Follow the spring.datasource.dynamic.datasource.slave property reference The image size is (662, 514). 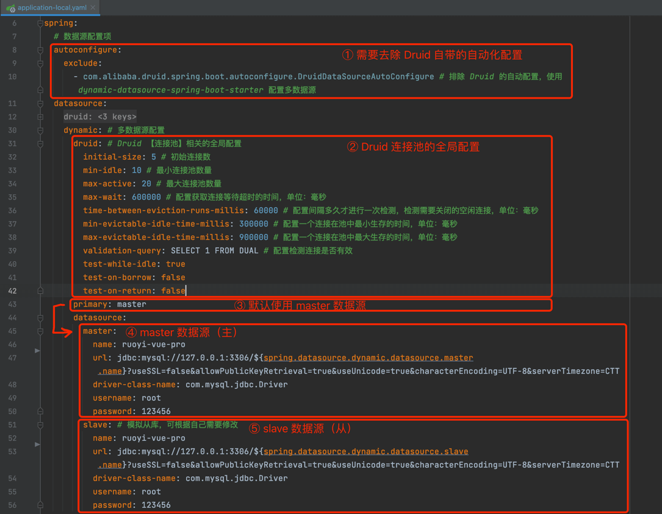point(365,452)
